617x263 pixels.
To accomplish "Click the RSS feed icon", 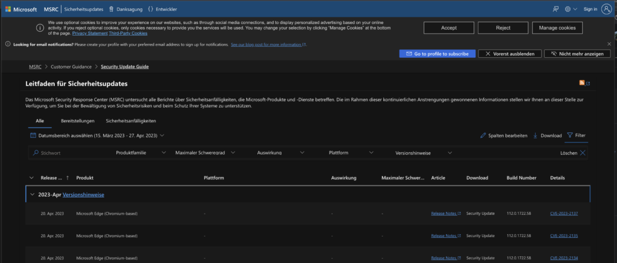I will [581, 82].
